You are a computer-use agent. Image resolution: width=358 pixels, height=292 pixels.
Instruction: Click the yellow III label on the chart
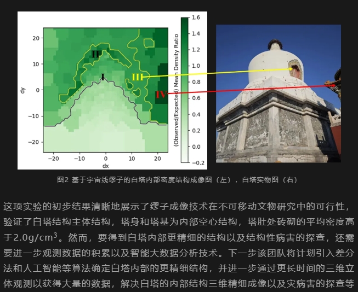(137, 78)
